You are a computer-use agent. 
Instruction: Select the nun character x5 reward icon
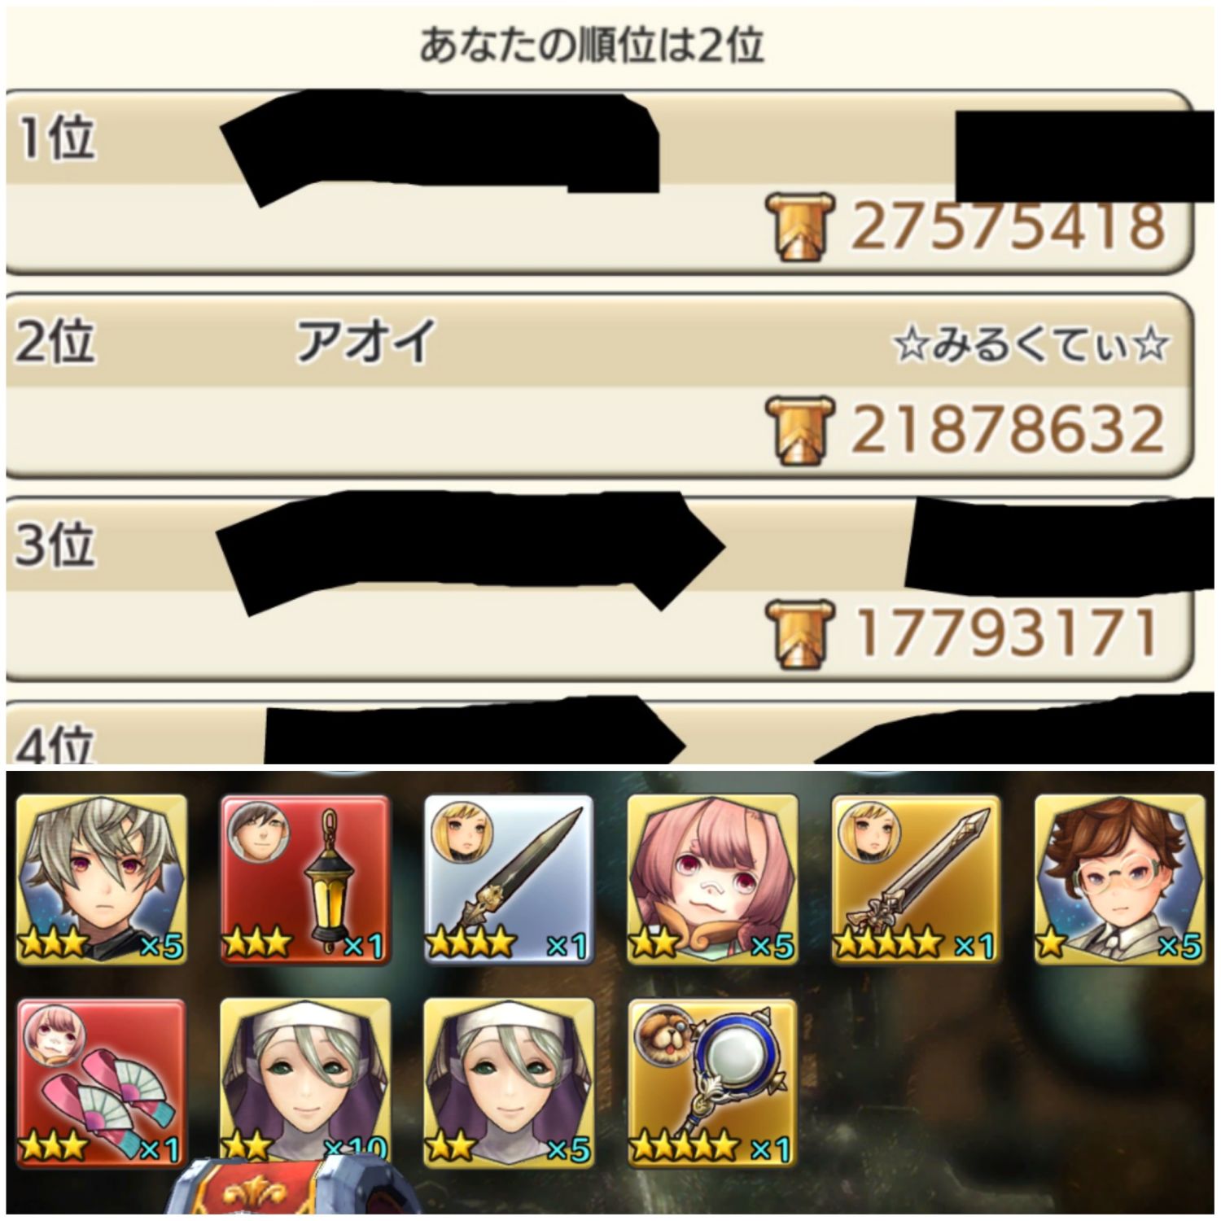tap(509, 1083)
